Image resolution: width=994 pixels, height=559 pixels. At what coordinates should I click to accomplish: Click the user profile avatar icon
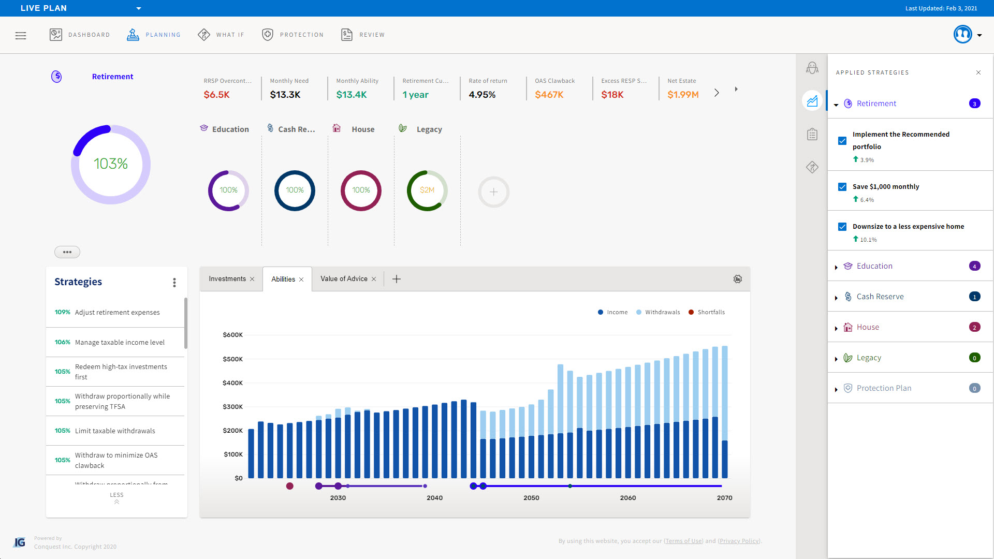963,35
